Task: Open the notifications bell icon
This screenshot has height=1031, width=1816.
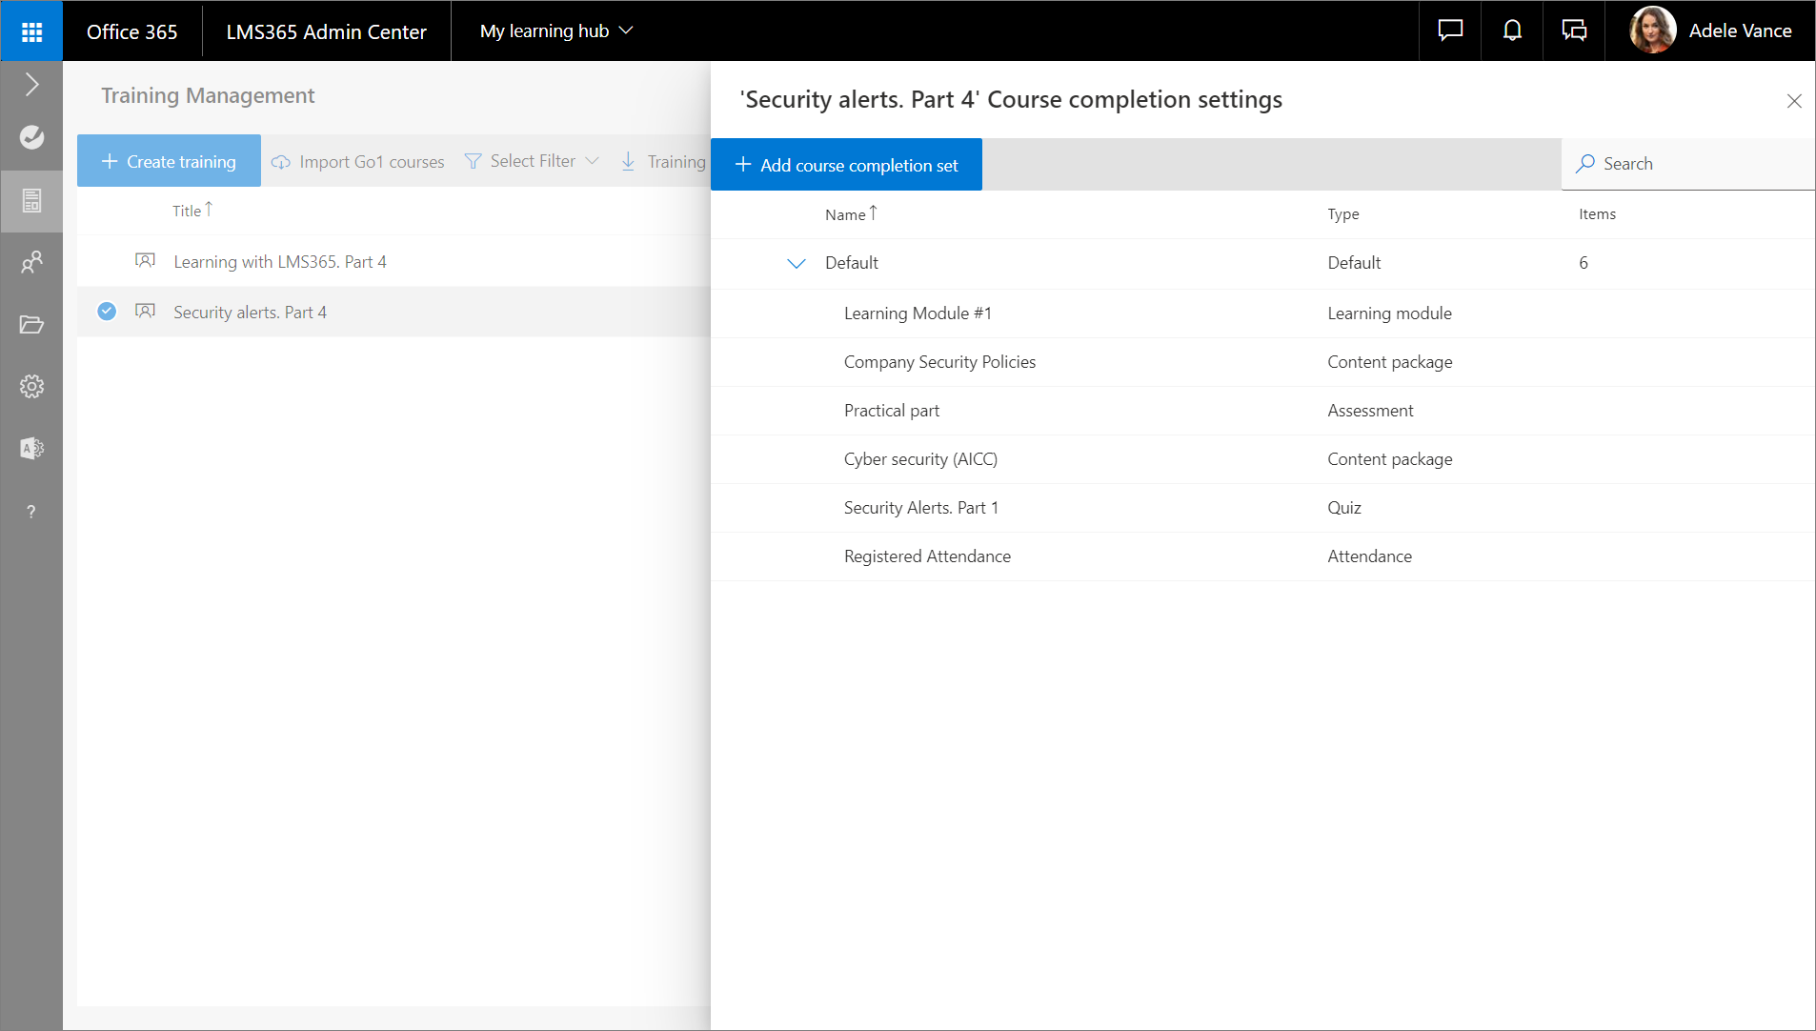Action: click(x=1512, y=30)
